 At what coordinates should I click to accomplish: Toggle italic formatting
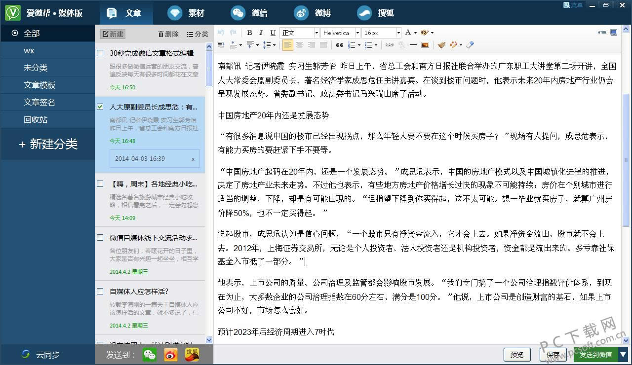click(x=261, y=33)
